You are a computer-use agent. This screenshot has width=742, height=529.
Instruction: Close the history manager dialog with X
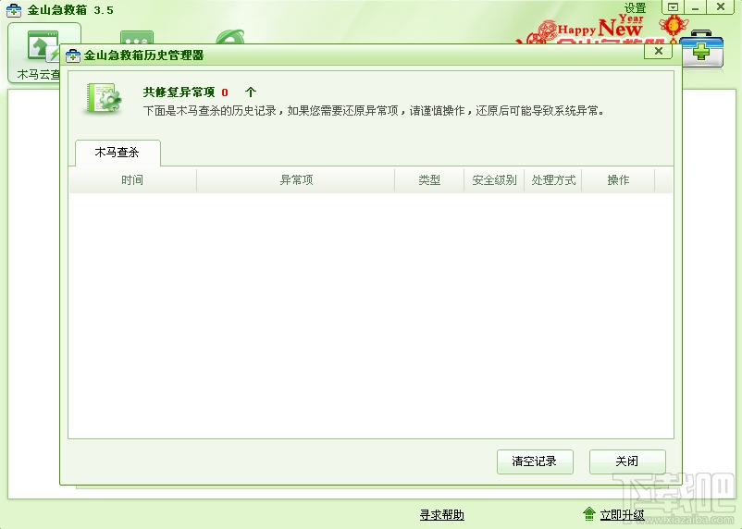click(x=658, y=51)
